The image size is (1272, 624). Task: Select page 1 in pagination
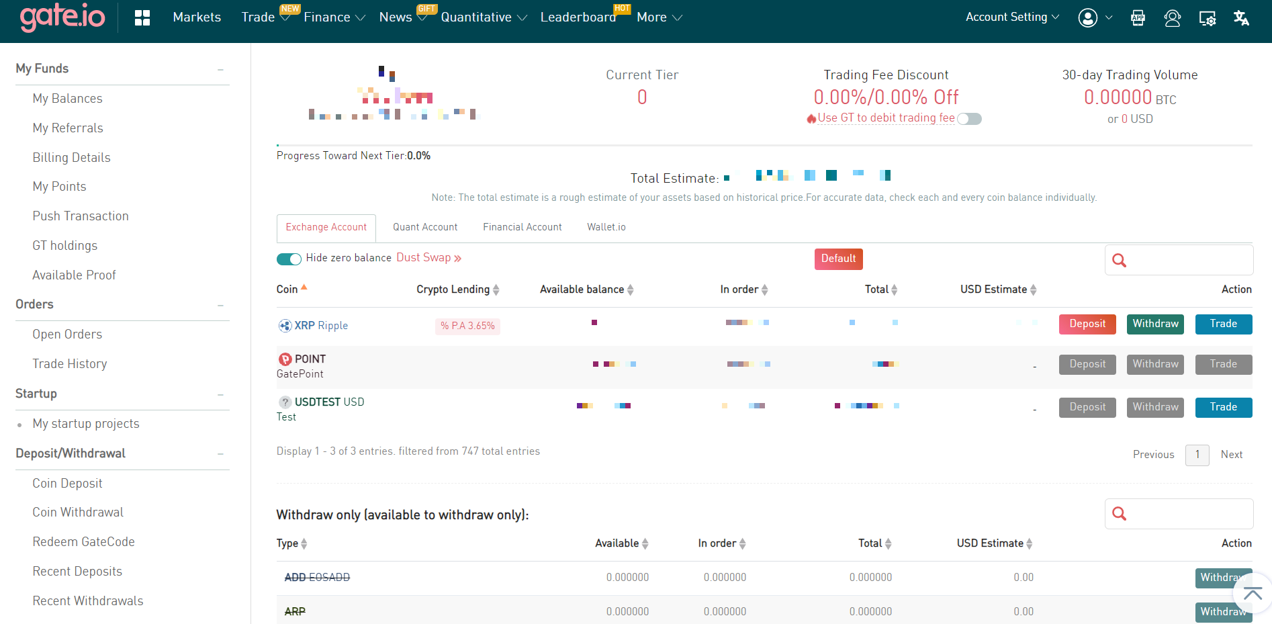[1197, 455]
